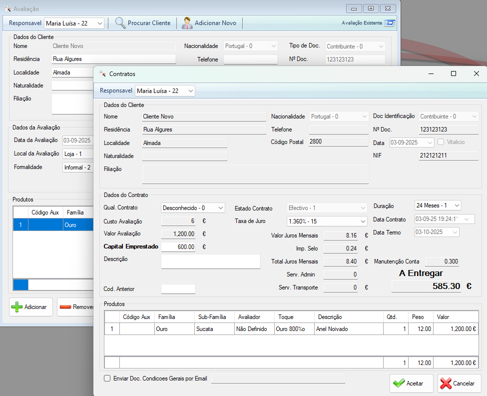Screen dimensions: 487x396
Task: Open the Doc Identificação dropdown
Action: click(475, 116)
